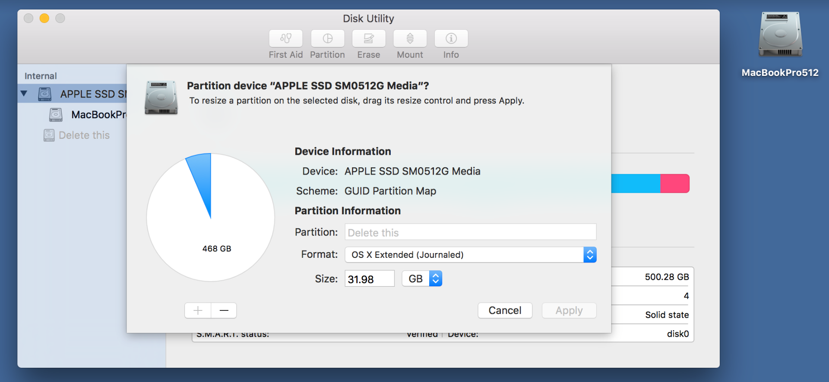The height and width of the screenshot is (382, 829).
Task: Click the APPLE SSD disk icon in sidebar
Action: pos(44,94)
